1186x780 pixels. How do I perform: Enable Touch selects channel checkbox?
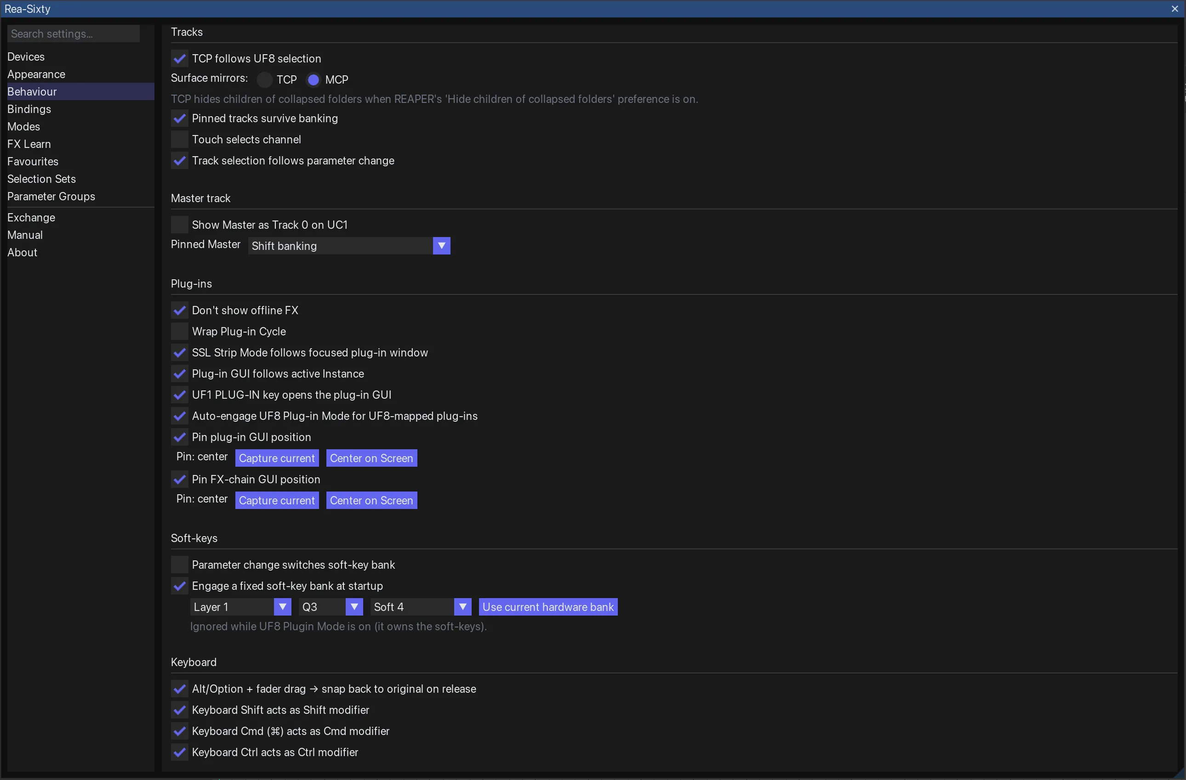179,140
